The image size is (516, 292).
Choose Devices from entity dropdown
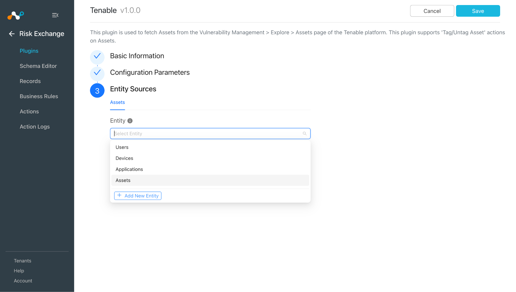[210, 158]
